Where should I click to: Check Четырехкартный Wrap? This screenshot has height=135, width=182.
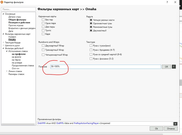tap(43, 55)
